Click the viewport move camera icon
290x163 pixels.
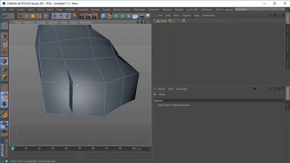138,22
